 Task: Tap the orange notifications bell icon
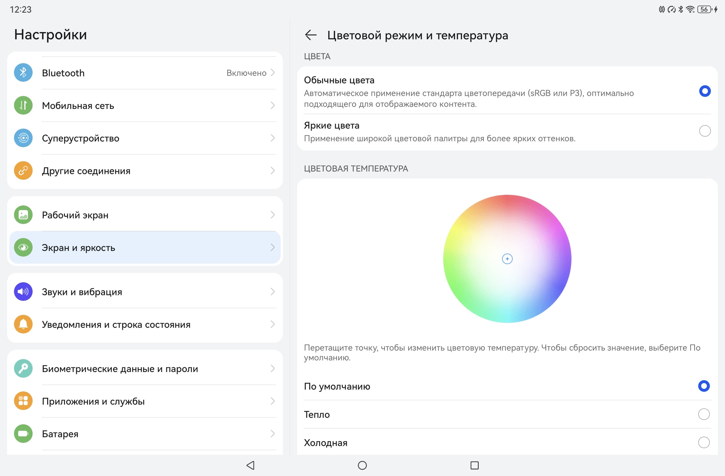click(x=23, y=324)
